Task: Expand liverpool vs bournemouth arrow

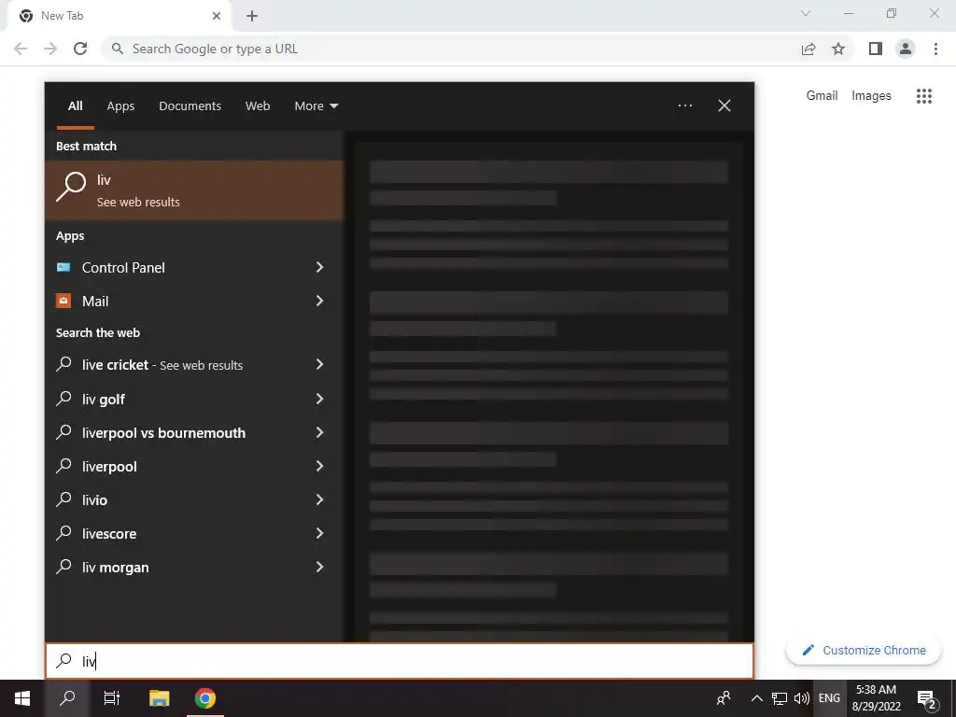Action: [x=319, y=432]
